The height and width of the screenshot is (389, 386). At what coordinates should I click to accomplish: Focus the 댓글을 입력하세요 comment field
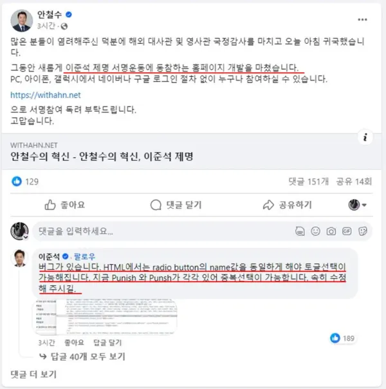click(163, 231)
